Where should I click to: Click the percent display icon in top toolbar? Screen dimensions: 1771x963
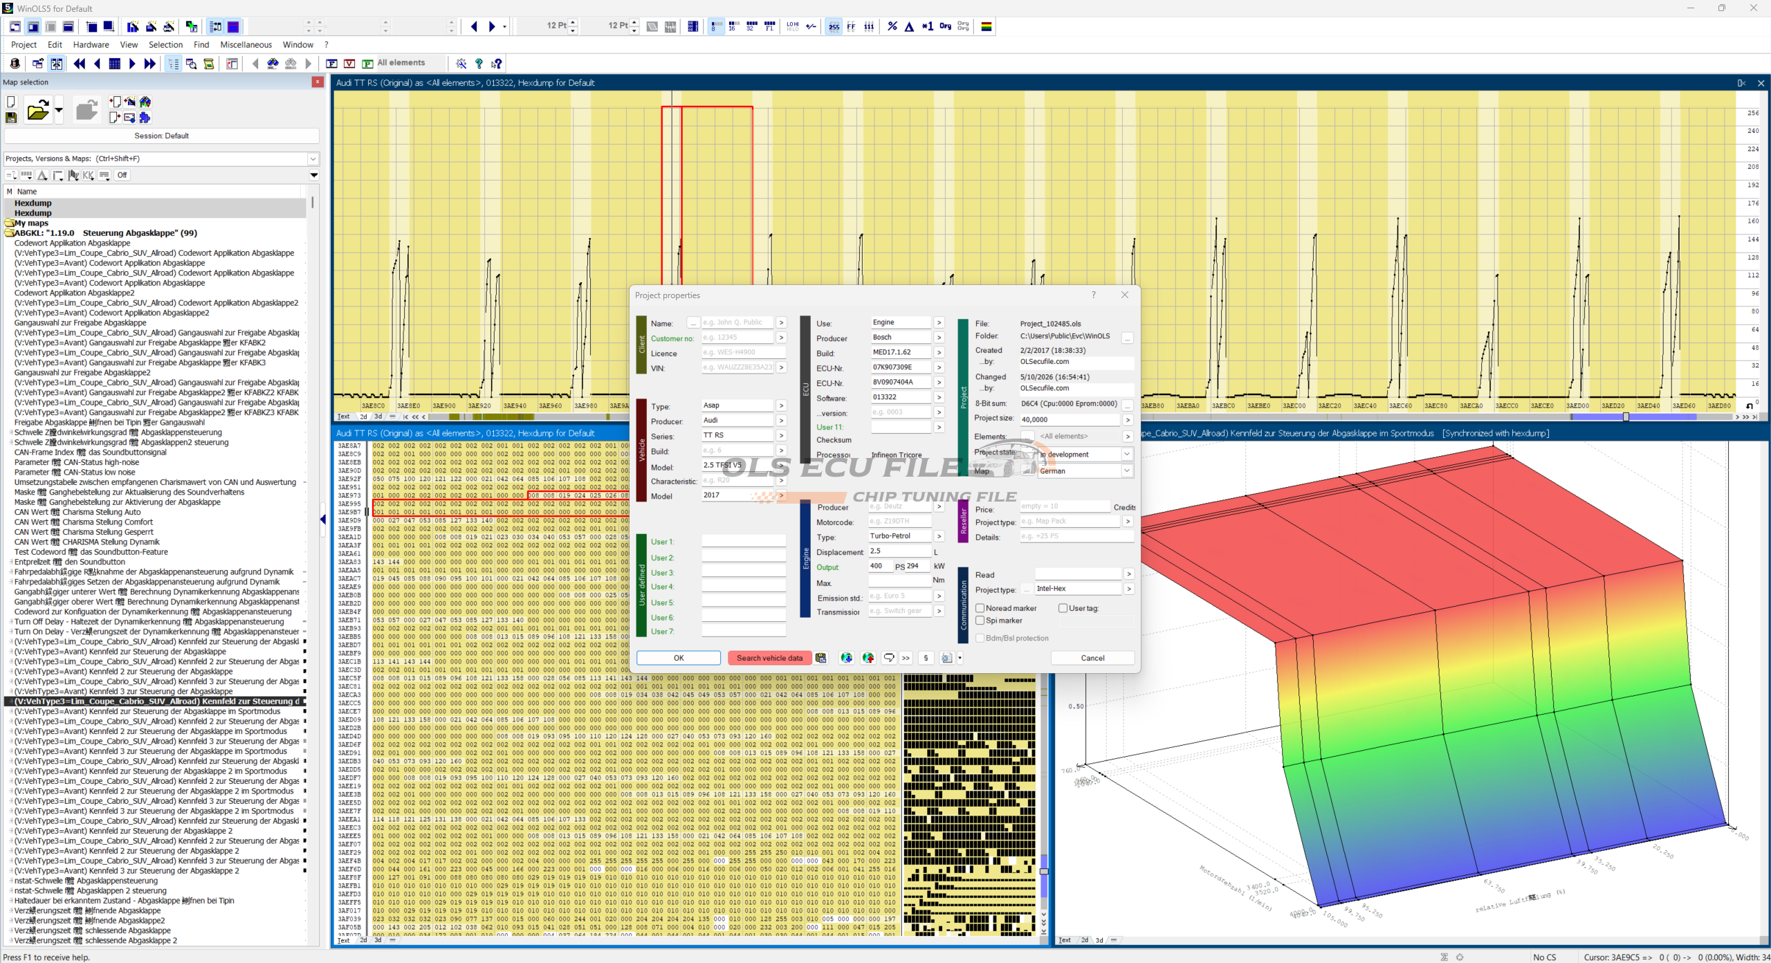[892, 26]
